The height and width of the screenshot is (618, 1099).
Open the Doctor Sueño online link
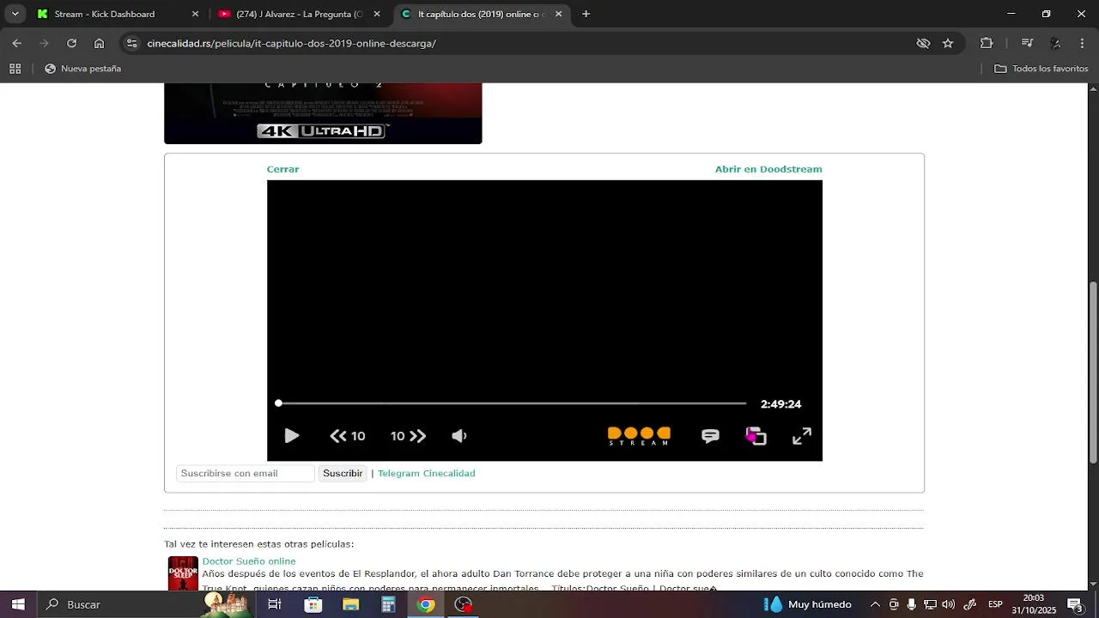(x=249, y=561)
